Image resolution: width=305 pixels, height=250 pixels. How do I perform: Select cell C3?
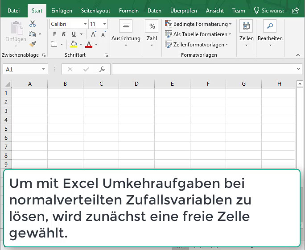pyautogui.click(x=101, y=111)
